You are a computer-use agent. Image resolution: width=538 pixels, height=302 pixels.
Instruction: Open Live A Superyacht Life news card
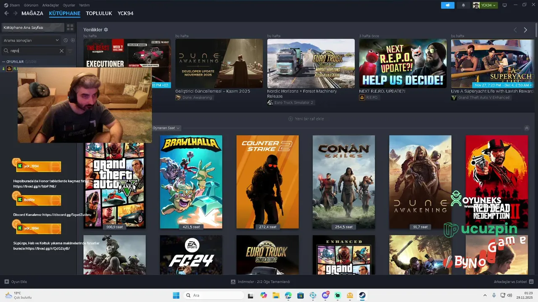coord(493,63)
